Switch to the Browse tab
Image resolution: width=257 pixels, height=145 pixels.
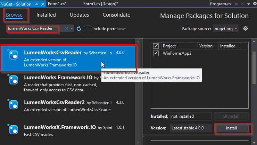(x=14, y=15)
